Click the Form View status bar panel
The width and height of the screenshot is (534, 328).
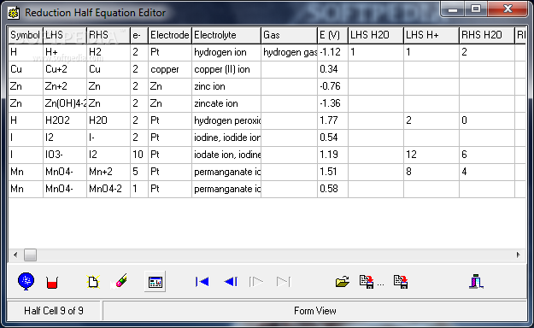[x=314, y=311]
